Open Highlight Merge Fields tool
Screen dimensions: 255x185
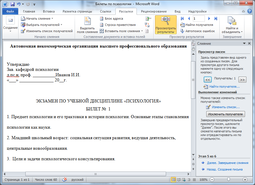[x=87, y=26]
